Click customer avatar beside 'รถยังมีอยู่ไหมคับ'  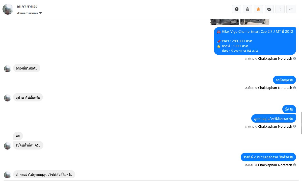pyautogui.click(x=8, y=68)
